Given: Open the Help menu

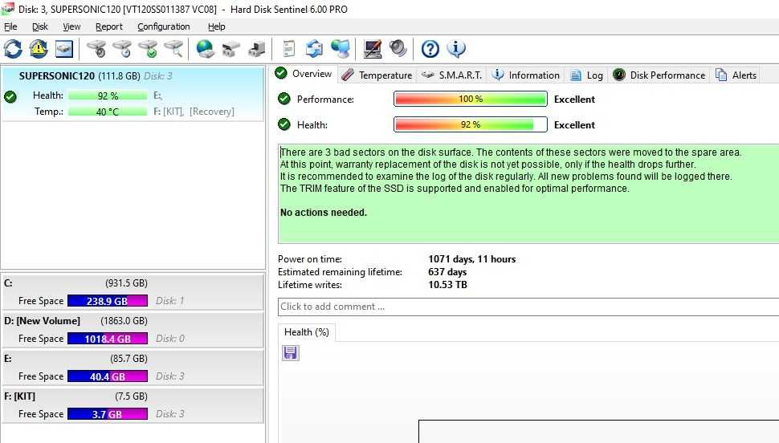Looking at the screenshot, I should (216, 26).
